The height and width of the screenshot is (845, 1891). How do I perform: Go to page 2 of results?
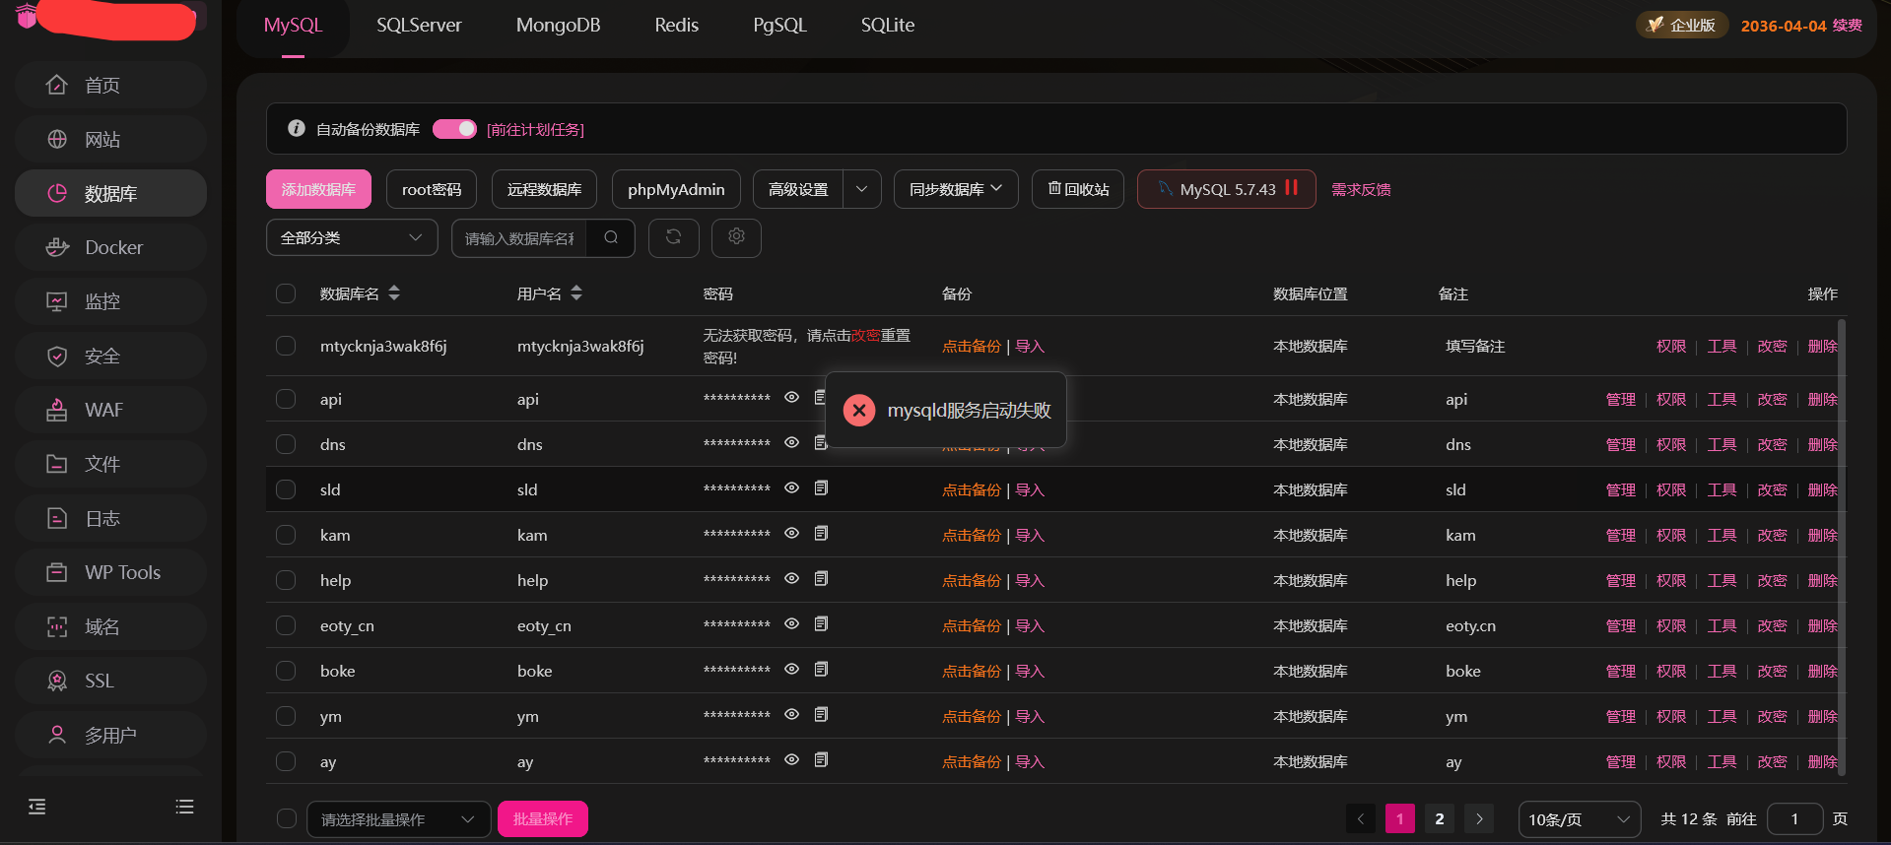point(1439,818)
